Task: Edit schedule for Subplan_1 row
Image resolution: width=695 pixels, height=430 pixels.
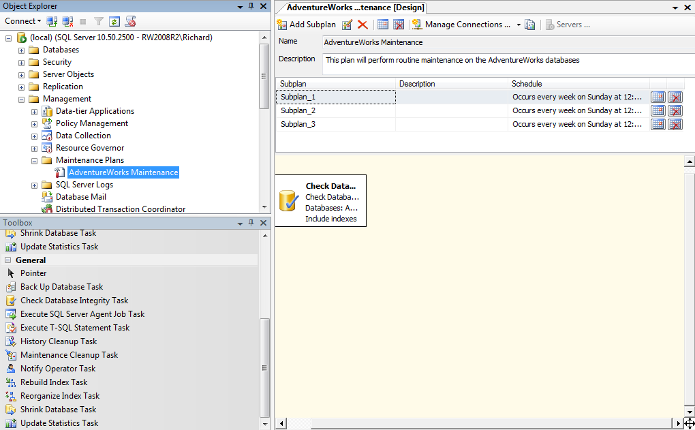Action: (658, 97)
